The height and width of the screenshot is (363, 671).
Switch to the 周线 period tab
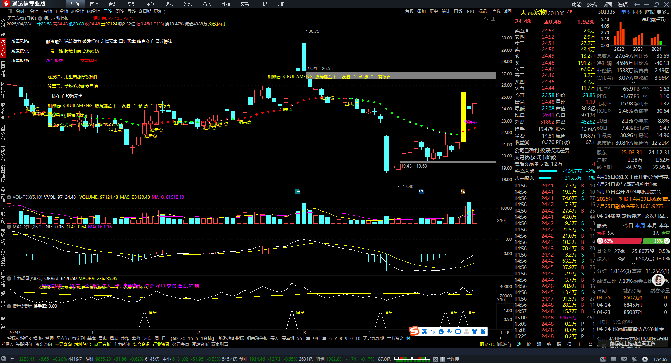point(119,12)
